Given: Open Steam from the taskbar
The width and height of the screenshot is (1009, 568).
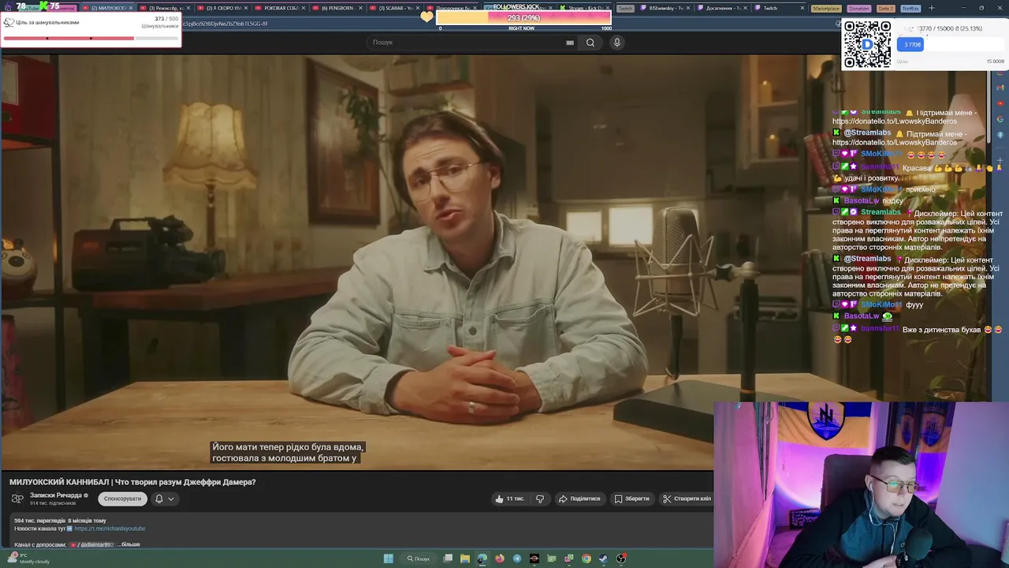Looking at the screenshot, I should pos(604,559).
